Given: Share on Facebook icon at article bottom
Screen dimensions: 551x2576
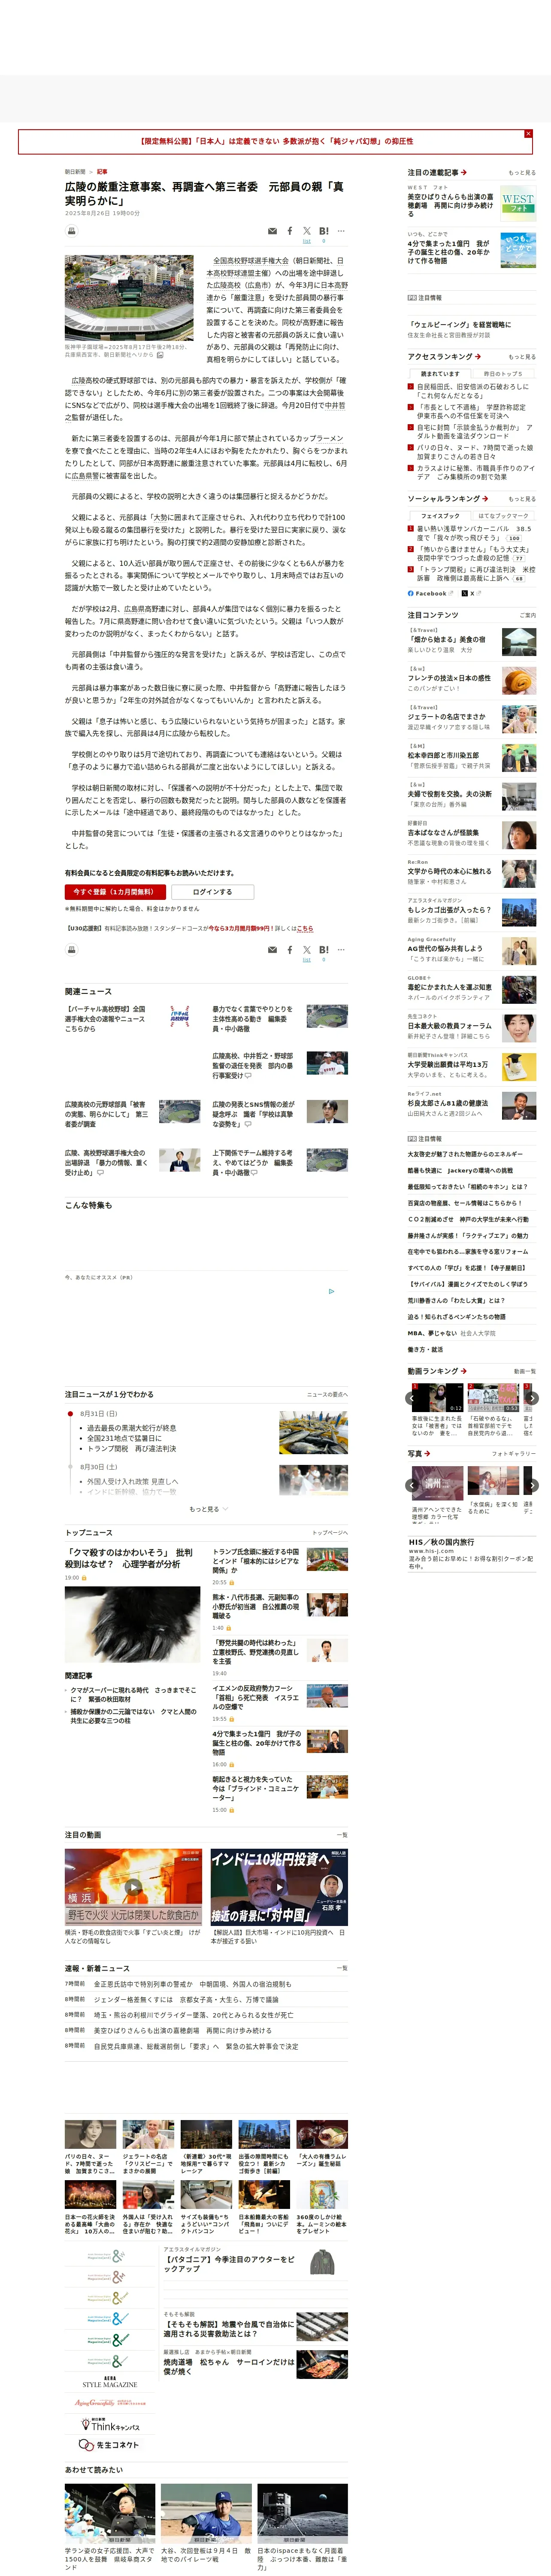Looking at the screenshot, I should tap(290, 950).
